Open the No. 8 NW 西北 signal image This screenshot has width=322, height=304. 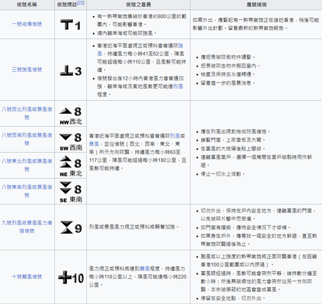point(71,116)
